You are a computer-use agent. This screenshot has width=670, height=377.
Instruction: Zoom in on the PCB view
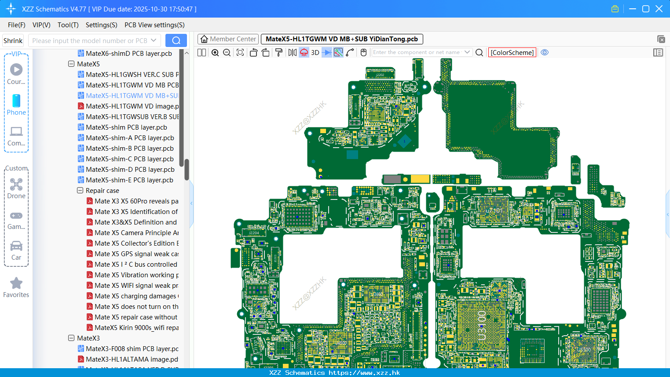[x=215, y=52]
